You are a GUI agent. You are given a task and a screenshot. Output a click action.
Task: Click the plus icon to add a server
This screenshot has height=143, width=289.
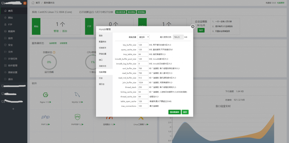(x=13, y=109)
